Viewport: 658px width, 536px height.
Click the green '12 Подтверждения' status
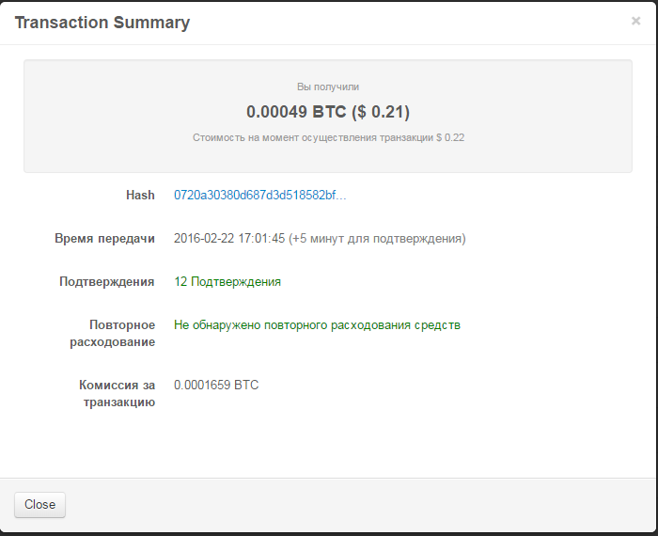(x=227, y=282)
